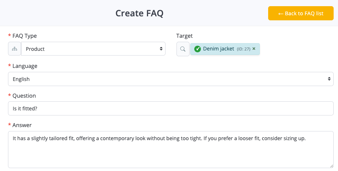Open the FAQ Type dropdown showing Product

(93, 49)
